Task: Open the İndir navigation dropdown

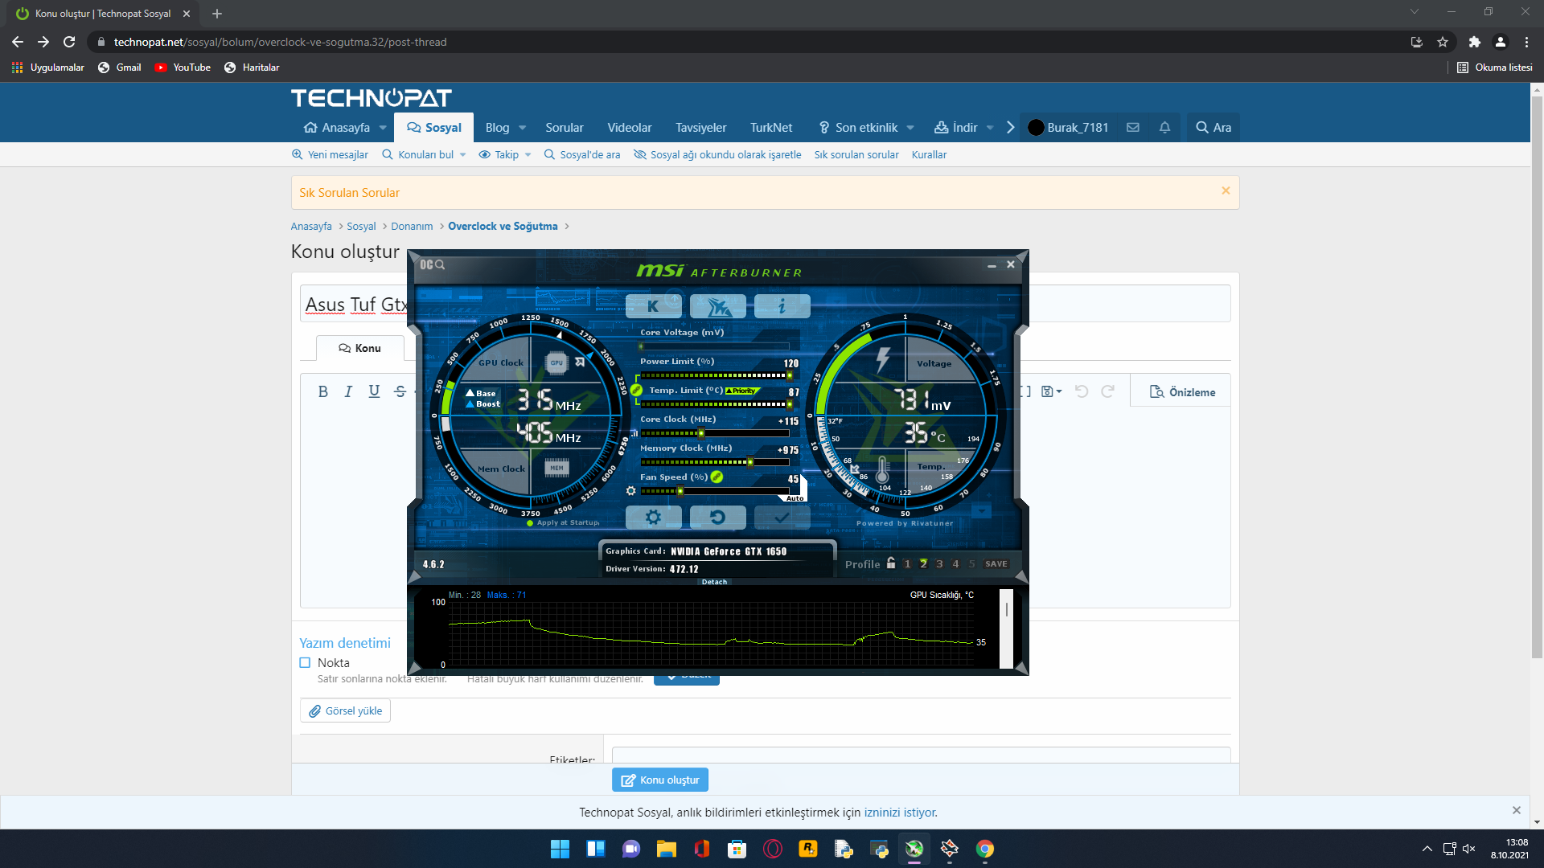Action: tap(990, 128)
